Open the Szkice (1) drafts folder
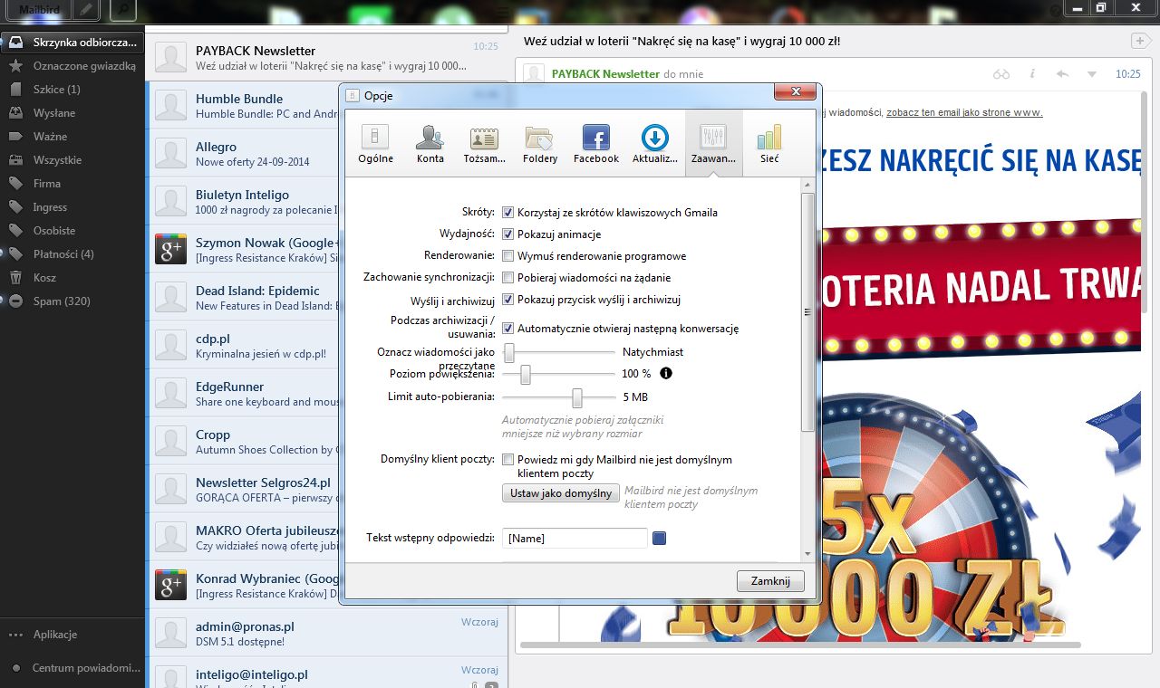This screenshot has width=1160, height=688. click(x=72, y=89)
